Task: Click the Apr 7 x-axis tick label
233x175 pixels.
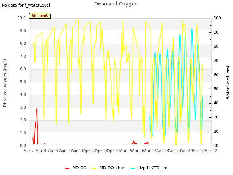Action: (29, 151)
